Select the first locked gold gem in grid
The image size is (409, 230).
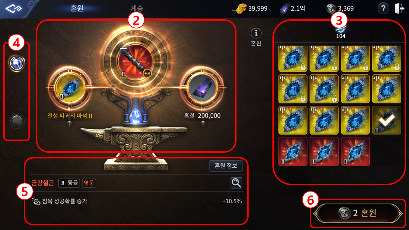pos(293,58)
